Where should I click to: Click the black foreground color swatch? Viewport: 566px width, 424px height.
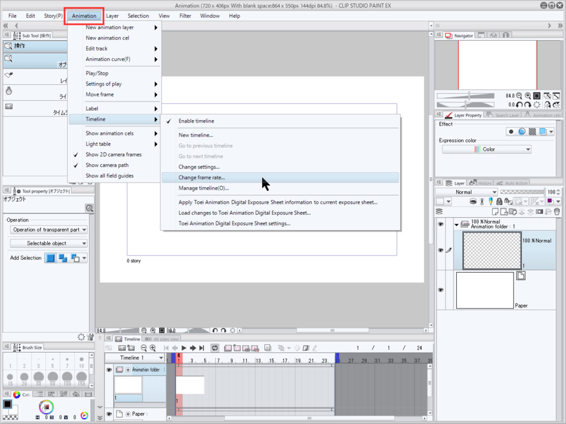click(x=7, y=405)
